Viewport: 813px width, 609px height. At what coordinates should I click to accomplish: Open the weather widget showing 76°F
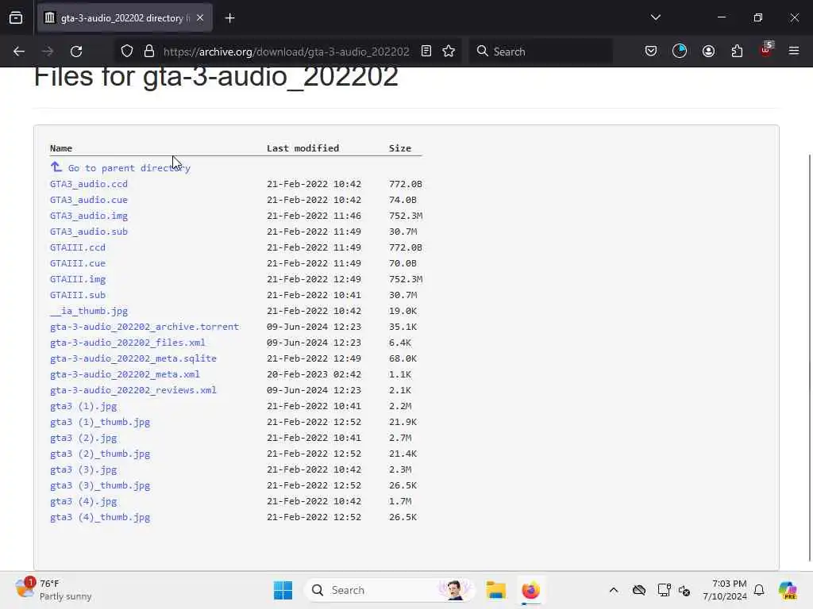tap(54, 590)
